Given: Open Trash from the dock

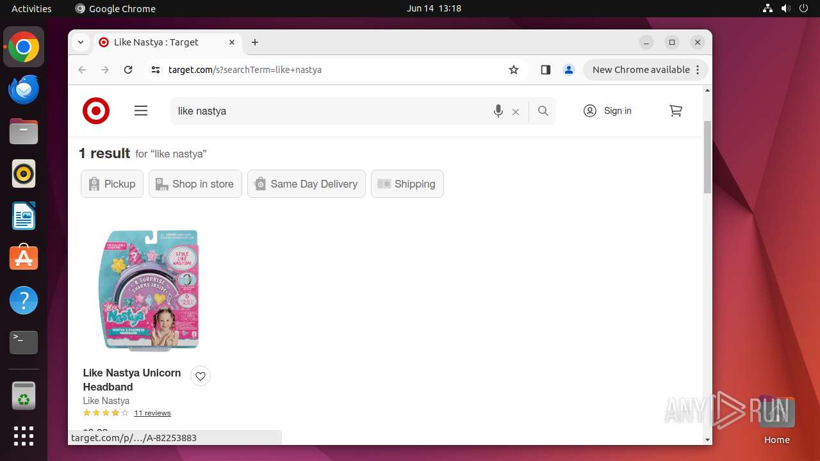Looking at the screenshot, I should pyautogui.click(x=24, y=396).
